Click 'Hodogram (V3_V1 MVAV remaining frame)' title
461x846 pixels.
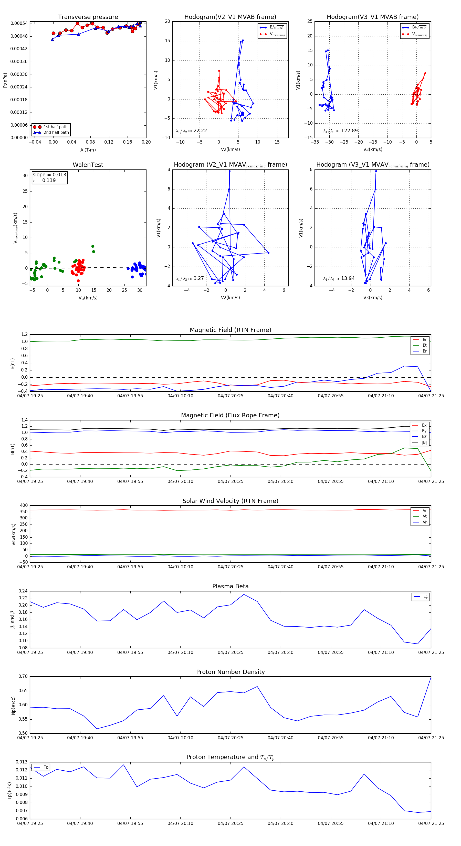373,165
